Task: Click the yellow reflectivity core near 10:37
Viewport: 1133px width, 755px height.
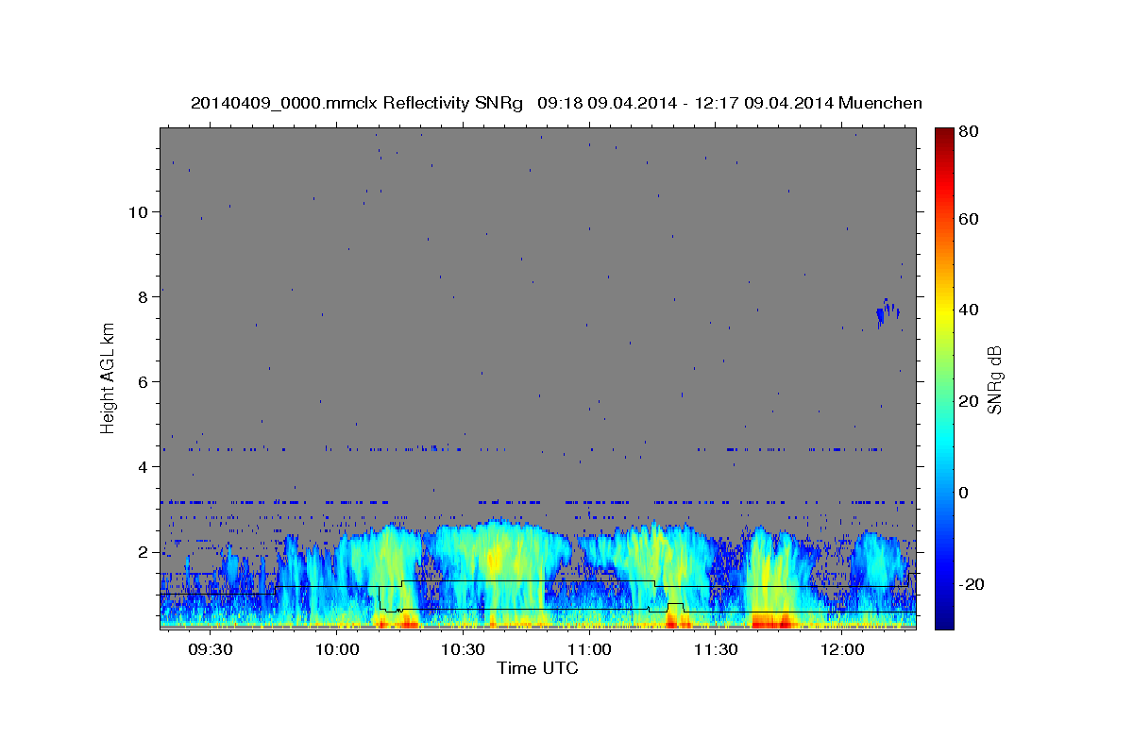Action: pos(495,559)
